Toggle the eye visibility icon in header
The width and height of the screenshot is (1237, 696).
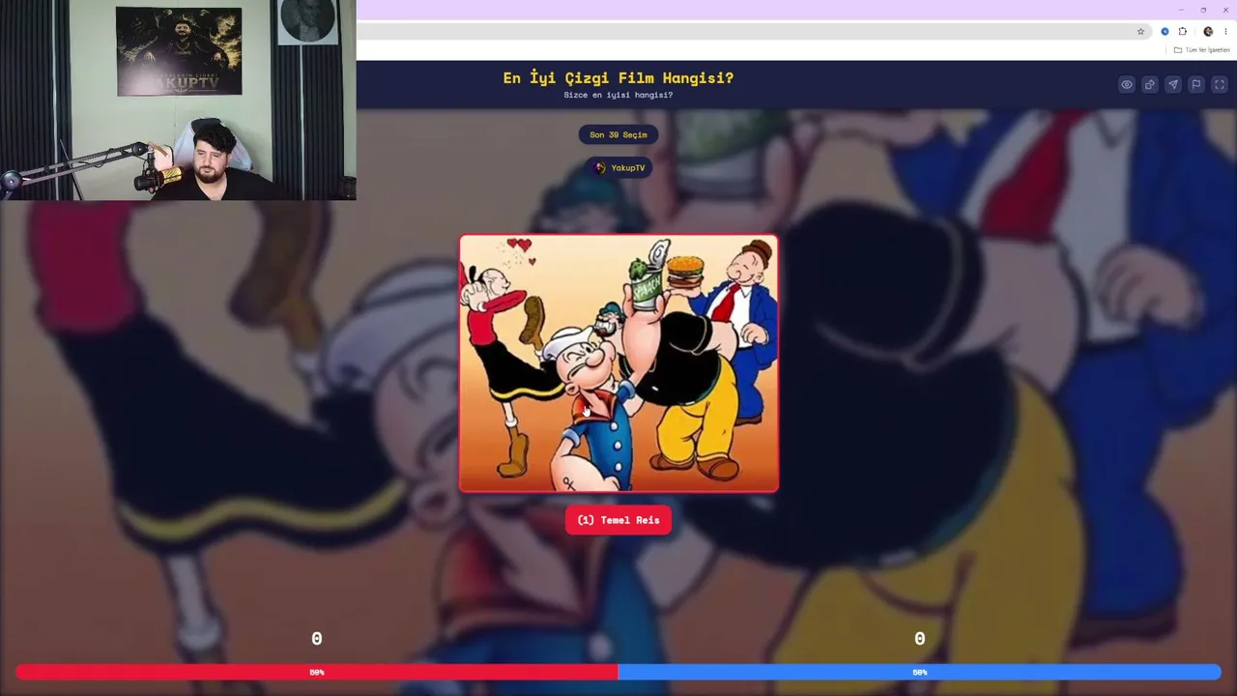pyautogui.click(x=1127, y=85)
